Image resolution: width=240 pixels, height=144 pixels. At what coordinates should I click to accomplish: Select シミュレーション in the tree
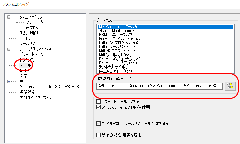point(31,17)
